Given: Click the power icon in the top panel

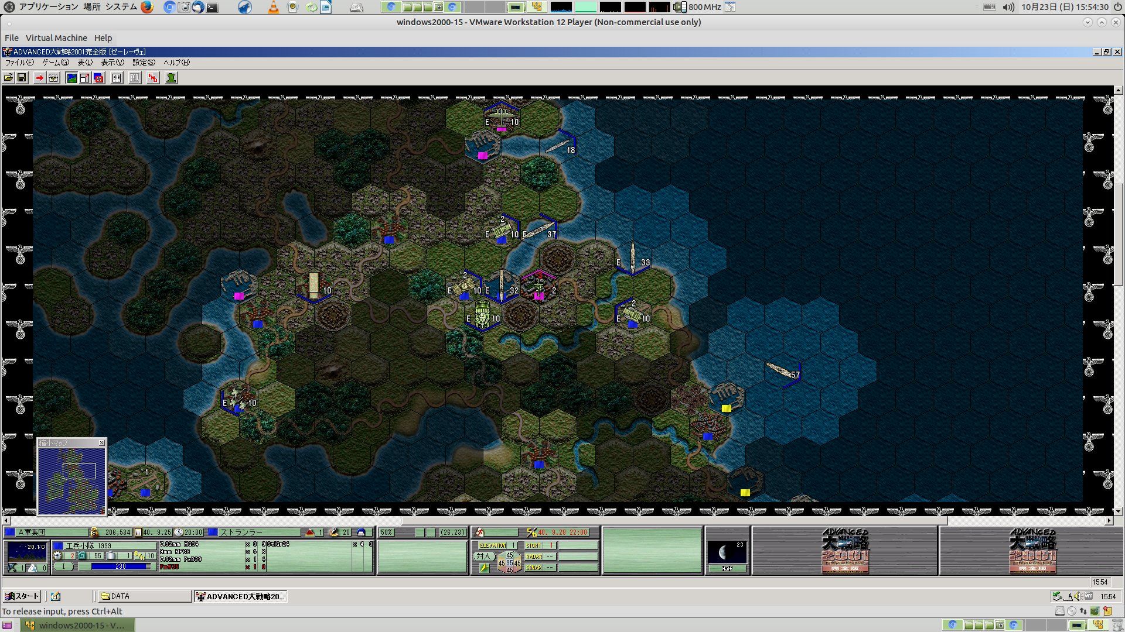Looking at the screenshot, I should (1117, 7).
